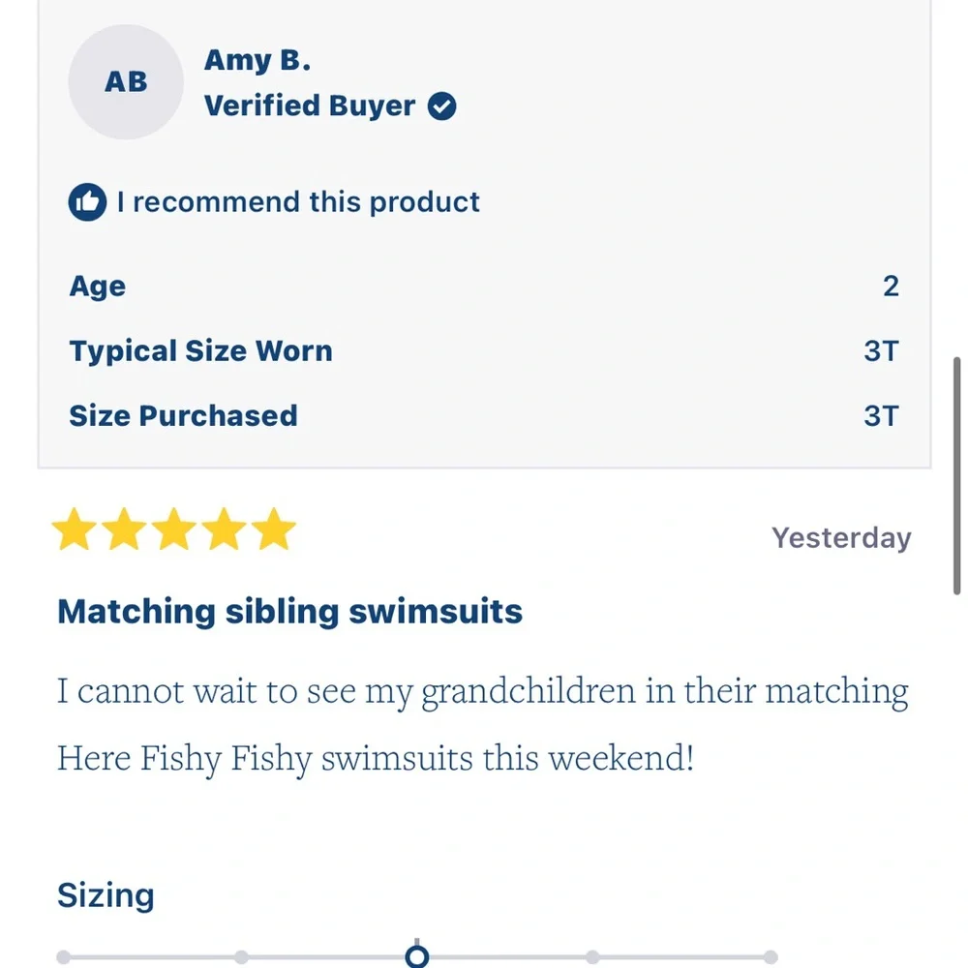Click the 'I recommend this product' text
Image resolution: width=968 pixels, height=968 pixels.
click(298, 202)
